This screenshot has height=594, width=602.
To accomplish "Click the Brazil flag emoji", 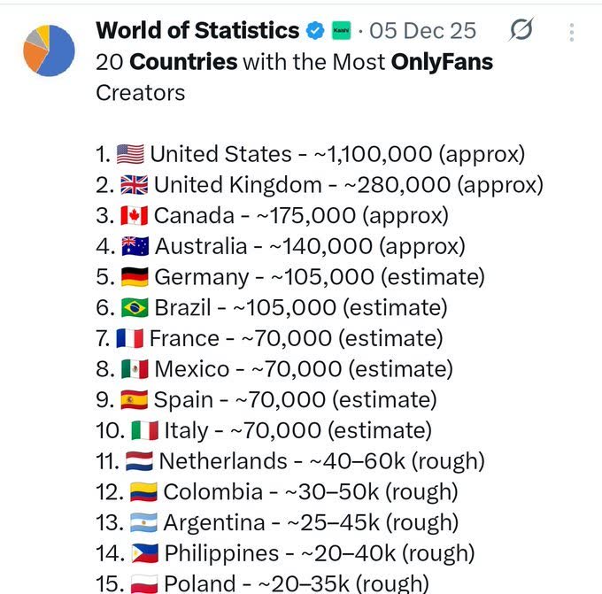I will [135, 308].
